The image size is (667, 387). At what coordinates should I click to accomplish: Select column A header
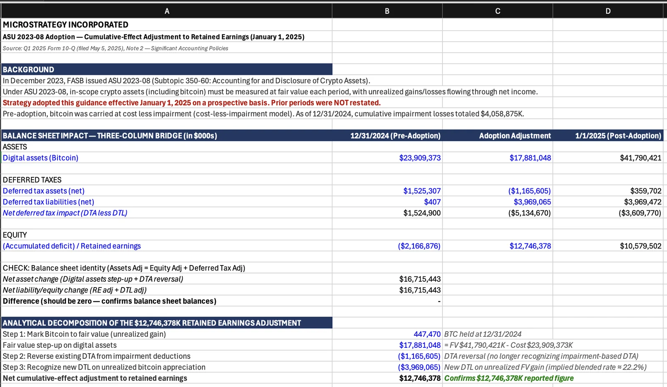[x=167, y=11]
